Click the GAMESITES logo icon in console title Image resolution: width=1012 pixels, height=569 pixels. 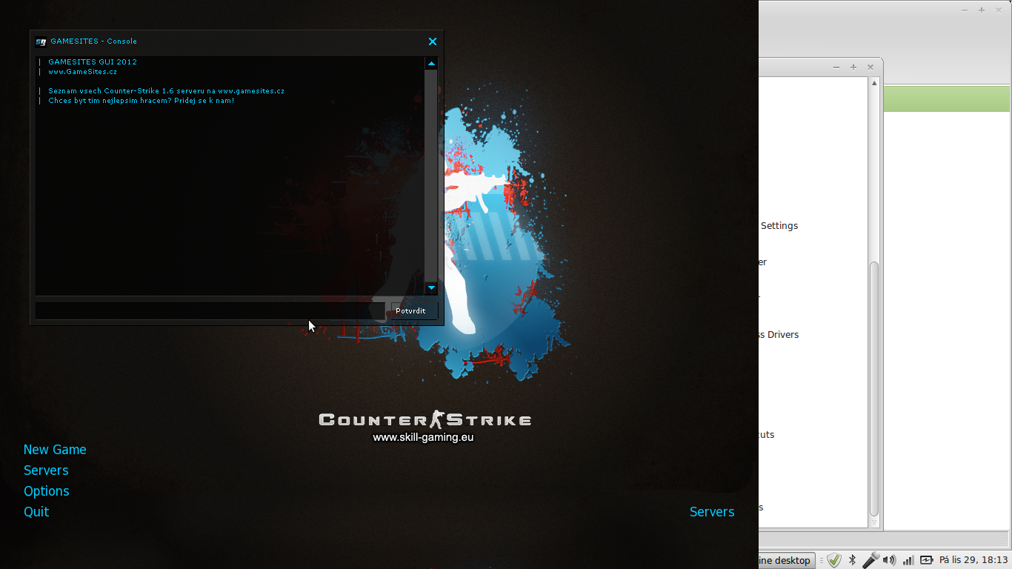point(41,41)
